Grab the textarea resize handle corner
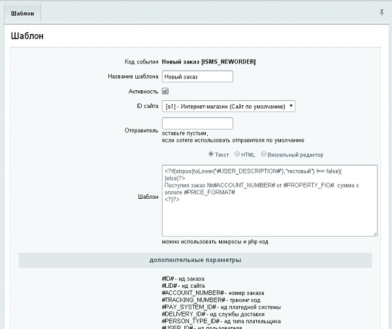 [x=374, y=233]
